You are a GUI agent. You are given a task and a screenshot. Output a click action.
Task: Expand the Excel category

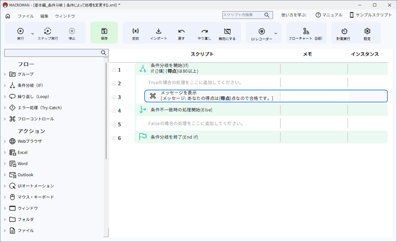point(5,152)
